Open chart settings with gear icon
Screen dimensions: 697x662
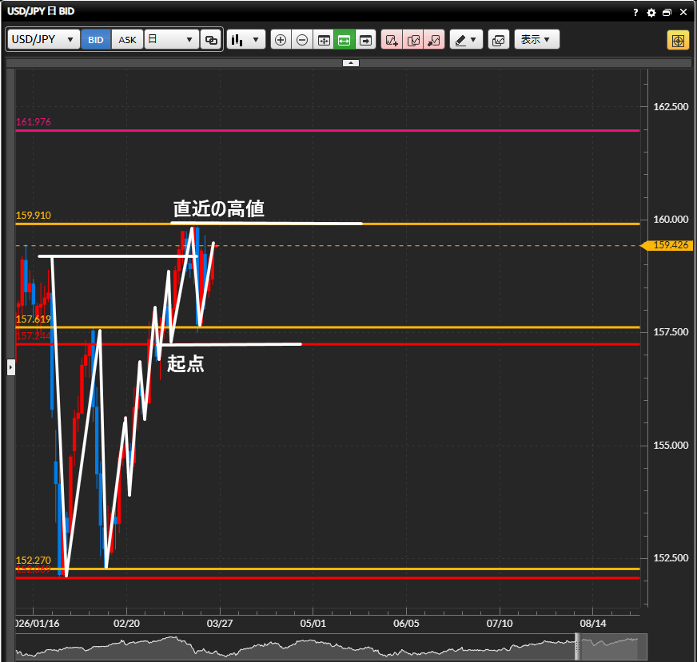click(x=651, y=12)
